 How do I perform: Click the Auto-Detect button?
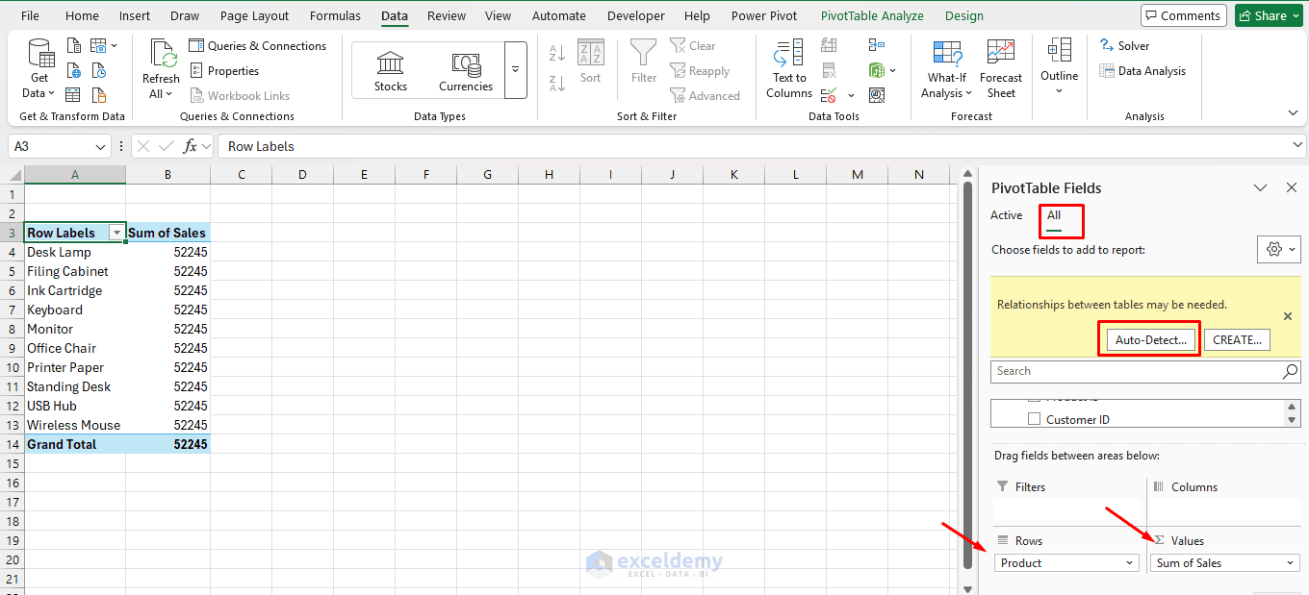point(1150,340)
